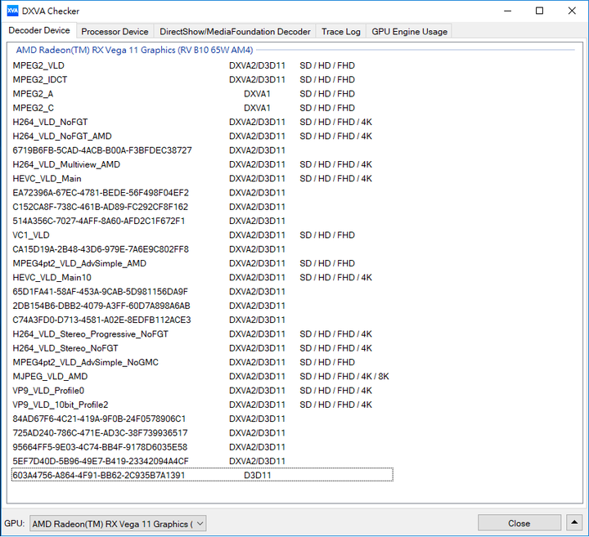Select the H264_VLD_NoFGT_AMD row
The height and width of the screenshot is (537, 589).
(x=202, y=136)
